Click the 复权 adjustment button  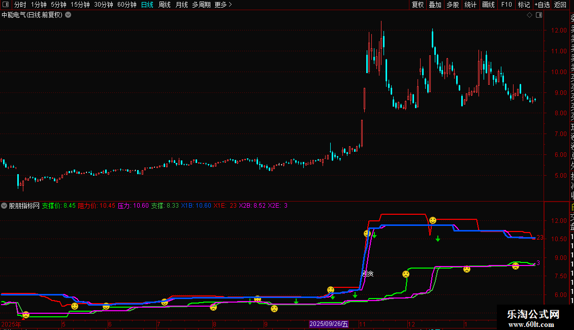coord(418,5)
